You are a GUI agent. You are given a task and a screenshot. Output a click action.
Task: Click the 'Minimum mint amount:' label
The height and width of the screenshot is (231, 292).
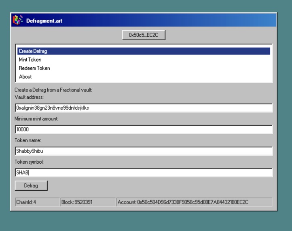coord(36,119)
